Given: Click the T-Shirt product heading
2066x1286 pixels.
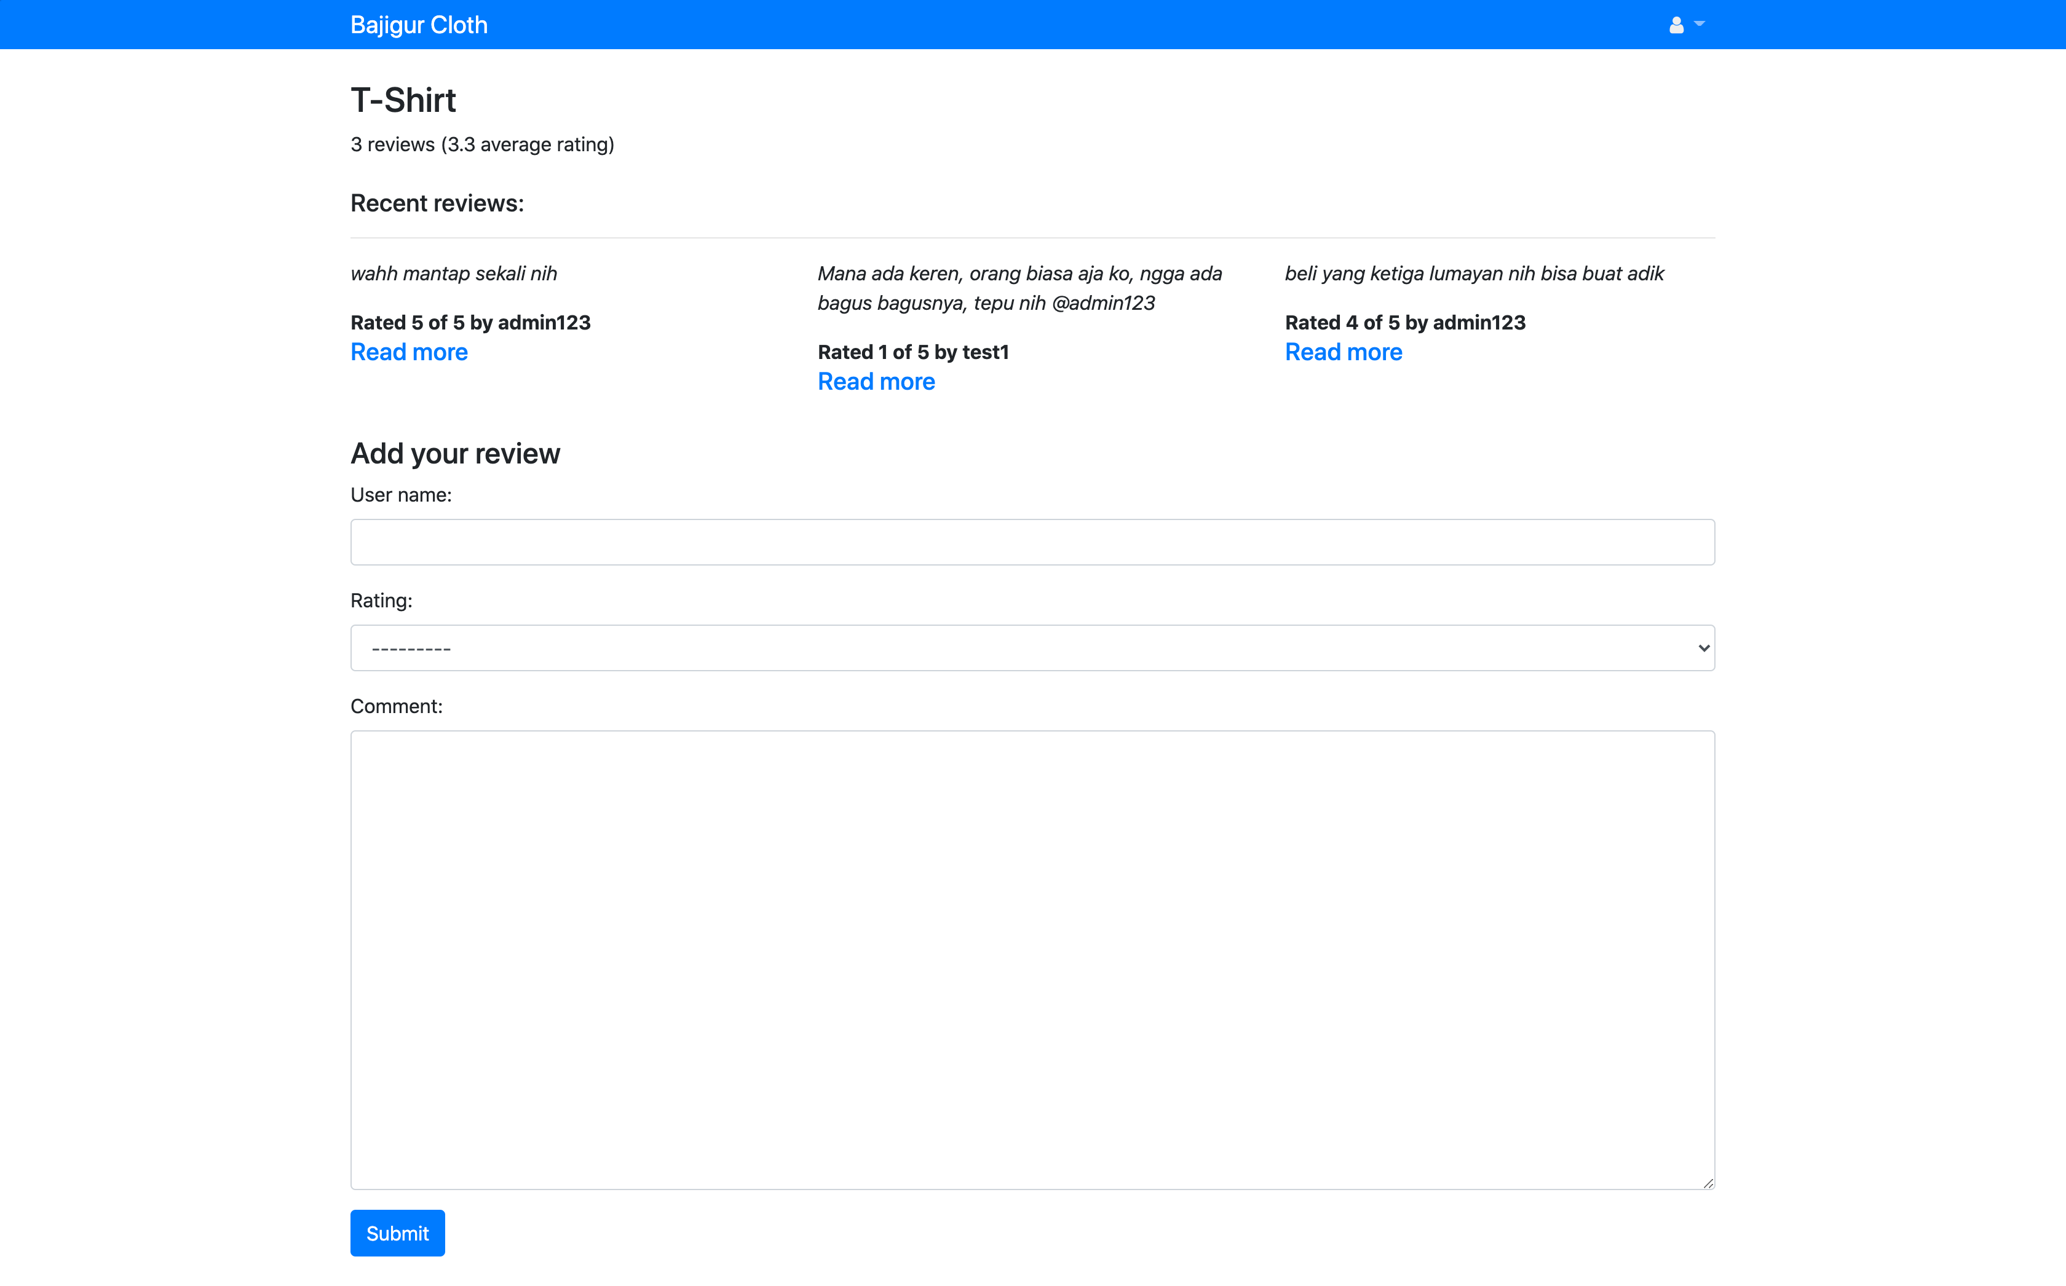Looking at the screenshot, I should pyautogui.click(x=403, y=100).
